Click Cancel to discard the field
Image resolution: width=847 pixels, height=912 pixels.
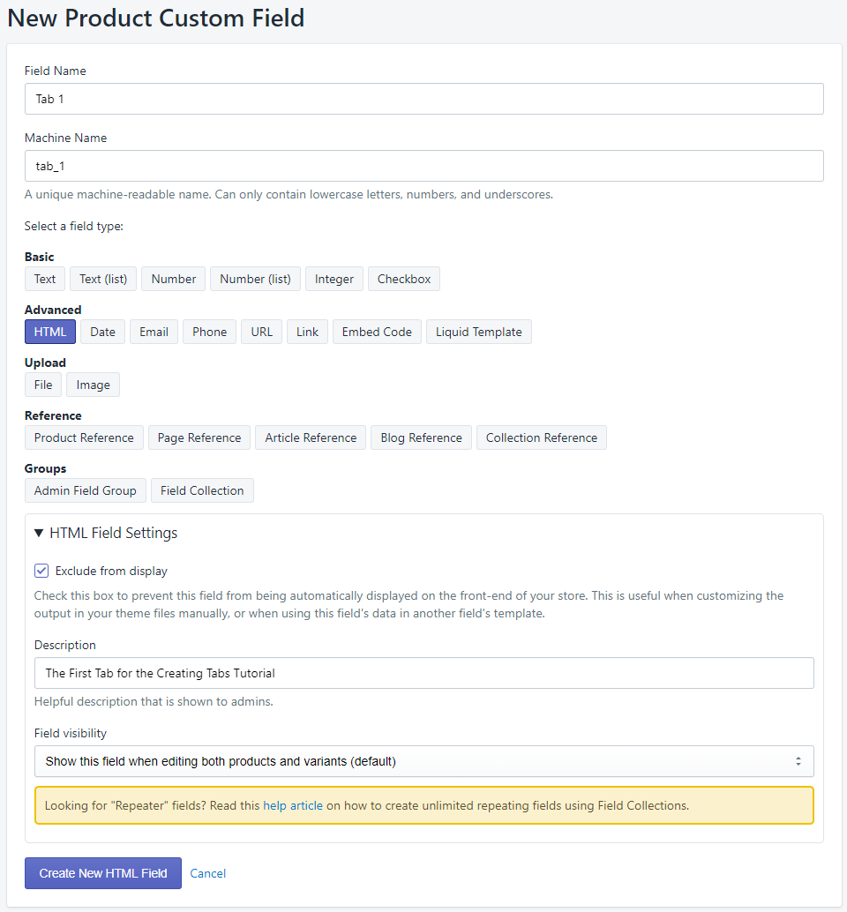[x=207, y=873]
